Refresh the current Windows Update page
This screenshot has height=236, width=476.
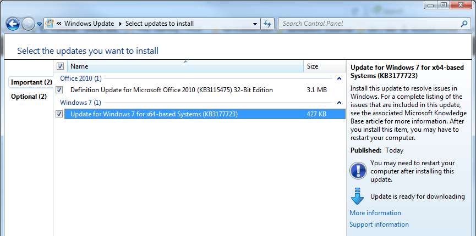click(x=267, y=24)
